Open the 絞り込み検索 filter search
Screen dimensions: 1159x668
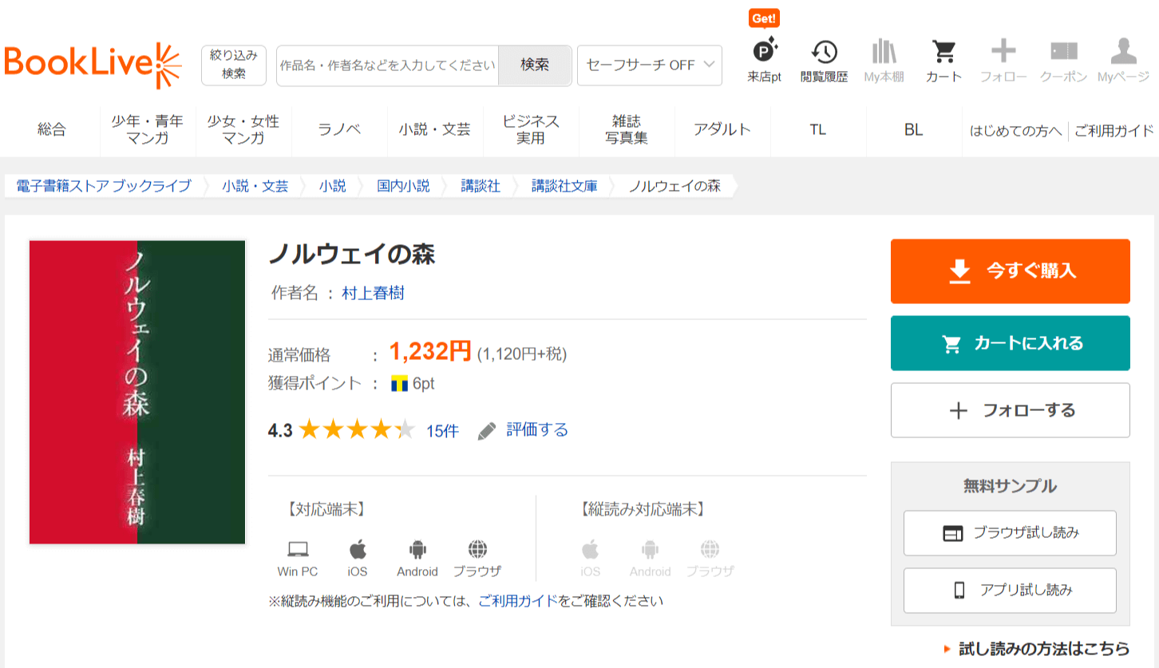pos(233,65)
